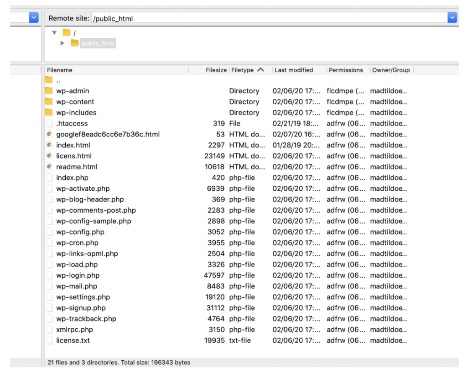Click the wp-cron.php file icon
This screenshot has height=373, width=467.
(x=49, y=243)
